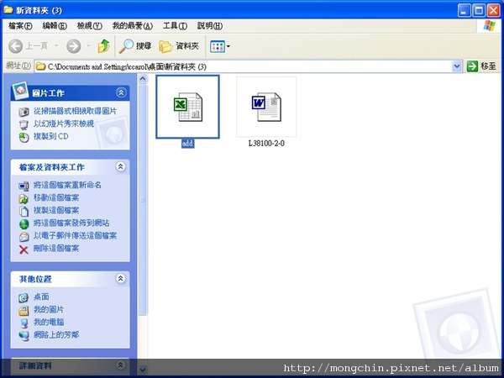The width and height of the screenshot is (504, 378).
Task: Maximize the 新資料夾 (3) window
Action: coord(478,11)
